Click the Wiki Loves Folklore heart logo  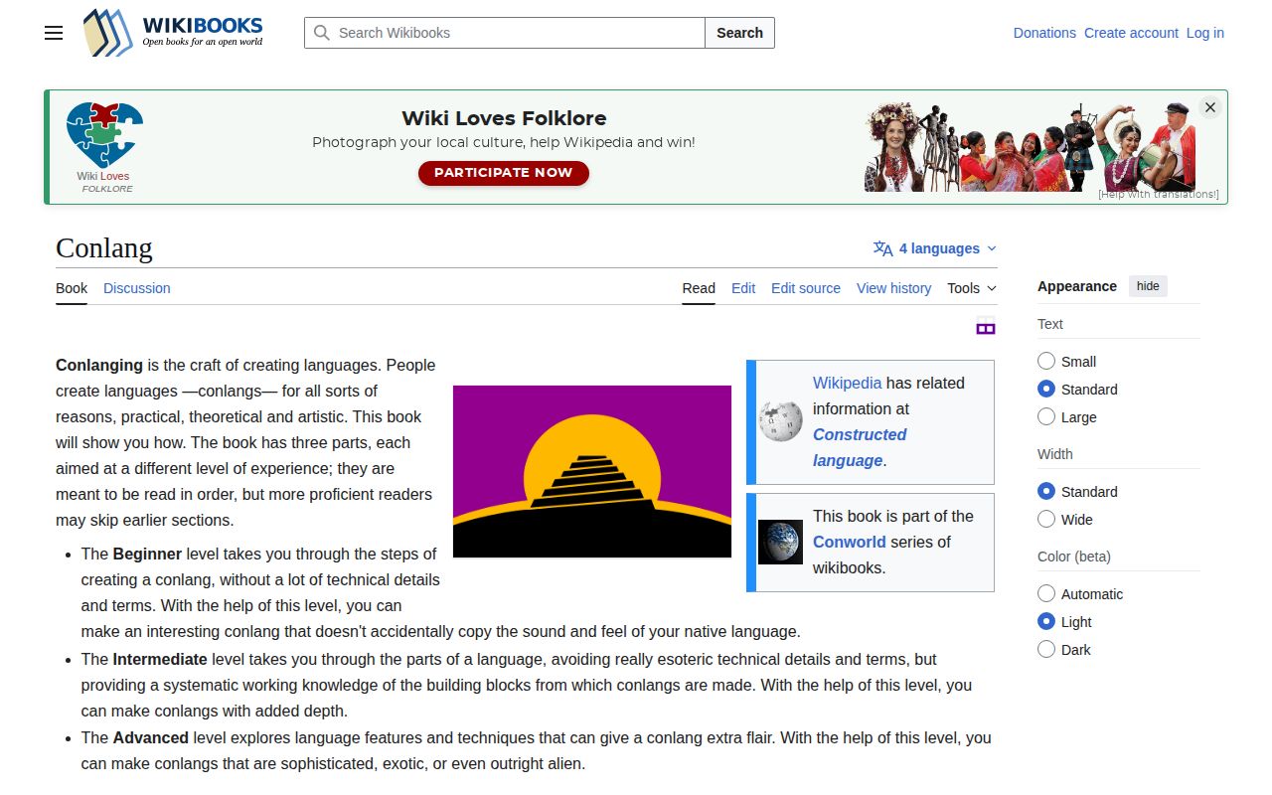[103, 132]
